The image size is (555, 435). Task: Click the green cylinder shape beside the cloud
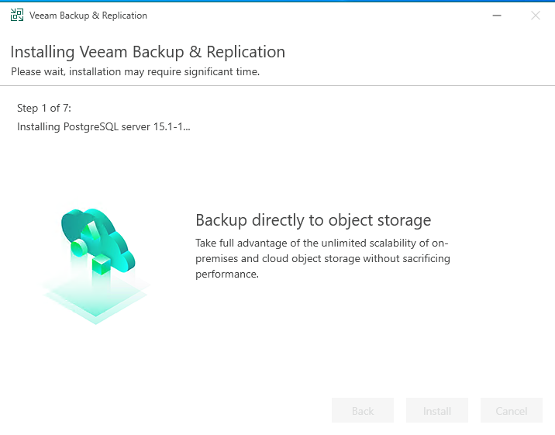tap(78, 248)
